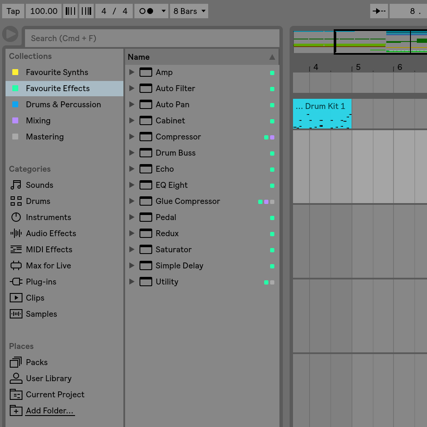Expand the Compressor device
Image resolution: width=427 pixels, height=427 pixels.
coord(131,137)
